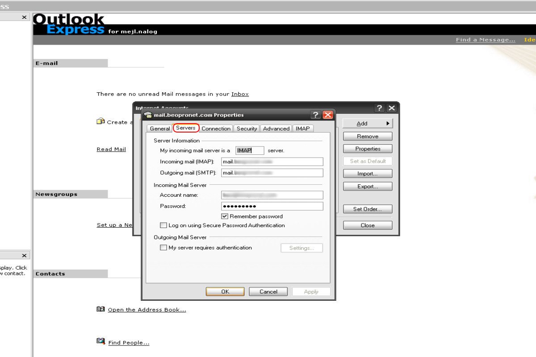
Task: Check My server requires authentication
Action: click(x=163, y=248)
